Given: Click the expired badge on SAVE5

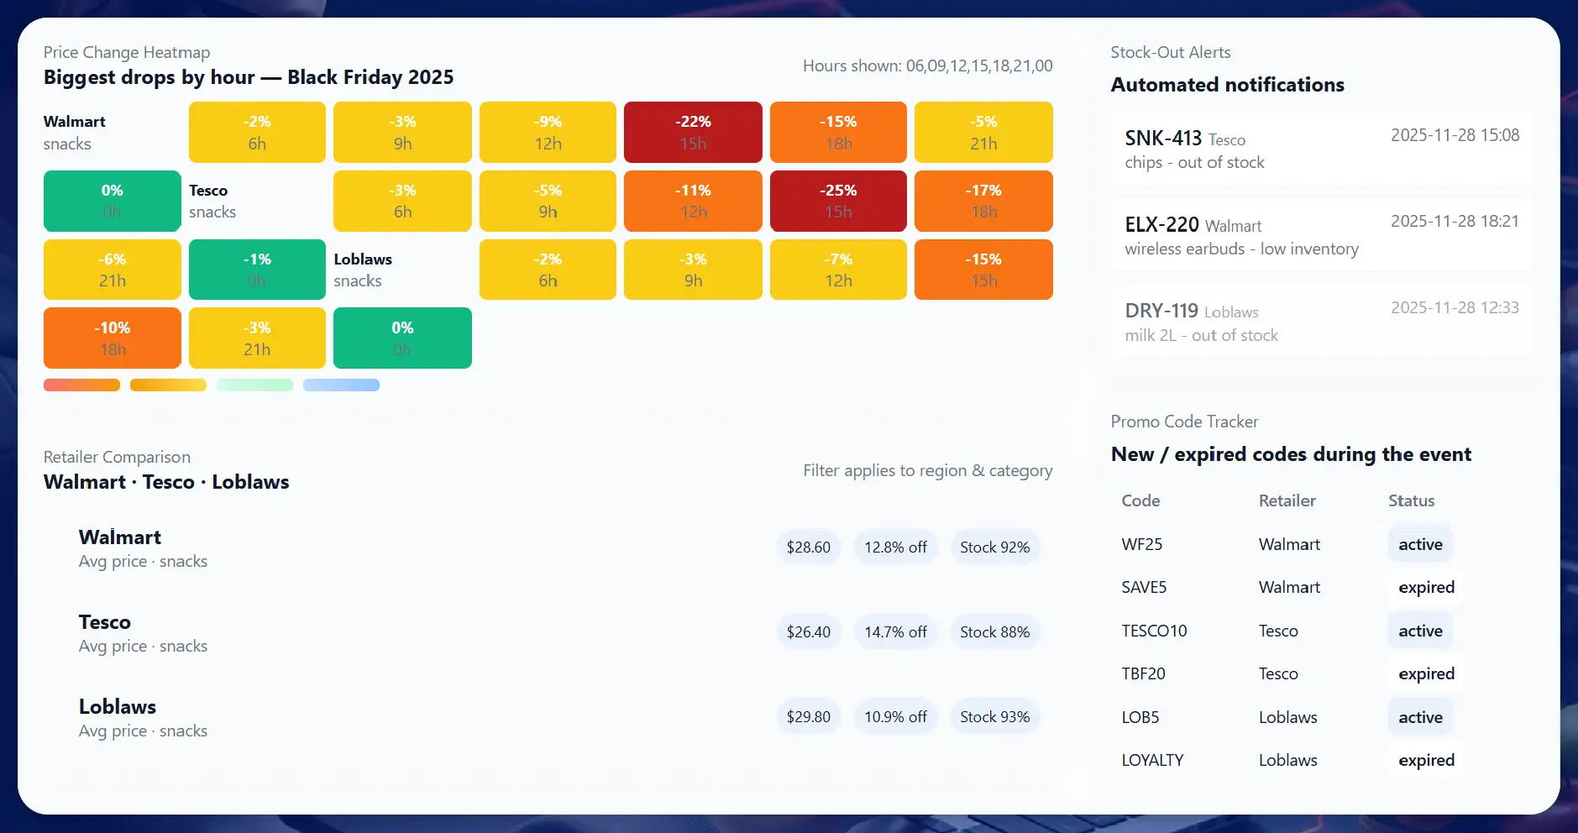Looking at the screenshot, I should (x=1423, y=587).
